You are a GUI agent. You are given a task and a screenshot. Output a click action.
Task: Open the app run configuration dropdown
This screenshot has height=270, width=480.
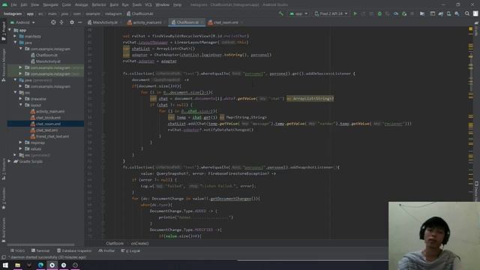coord(298,13)
